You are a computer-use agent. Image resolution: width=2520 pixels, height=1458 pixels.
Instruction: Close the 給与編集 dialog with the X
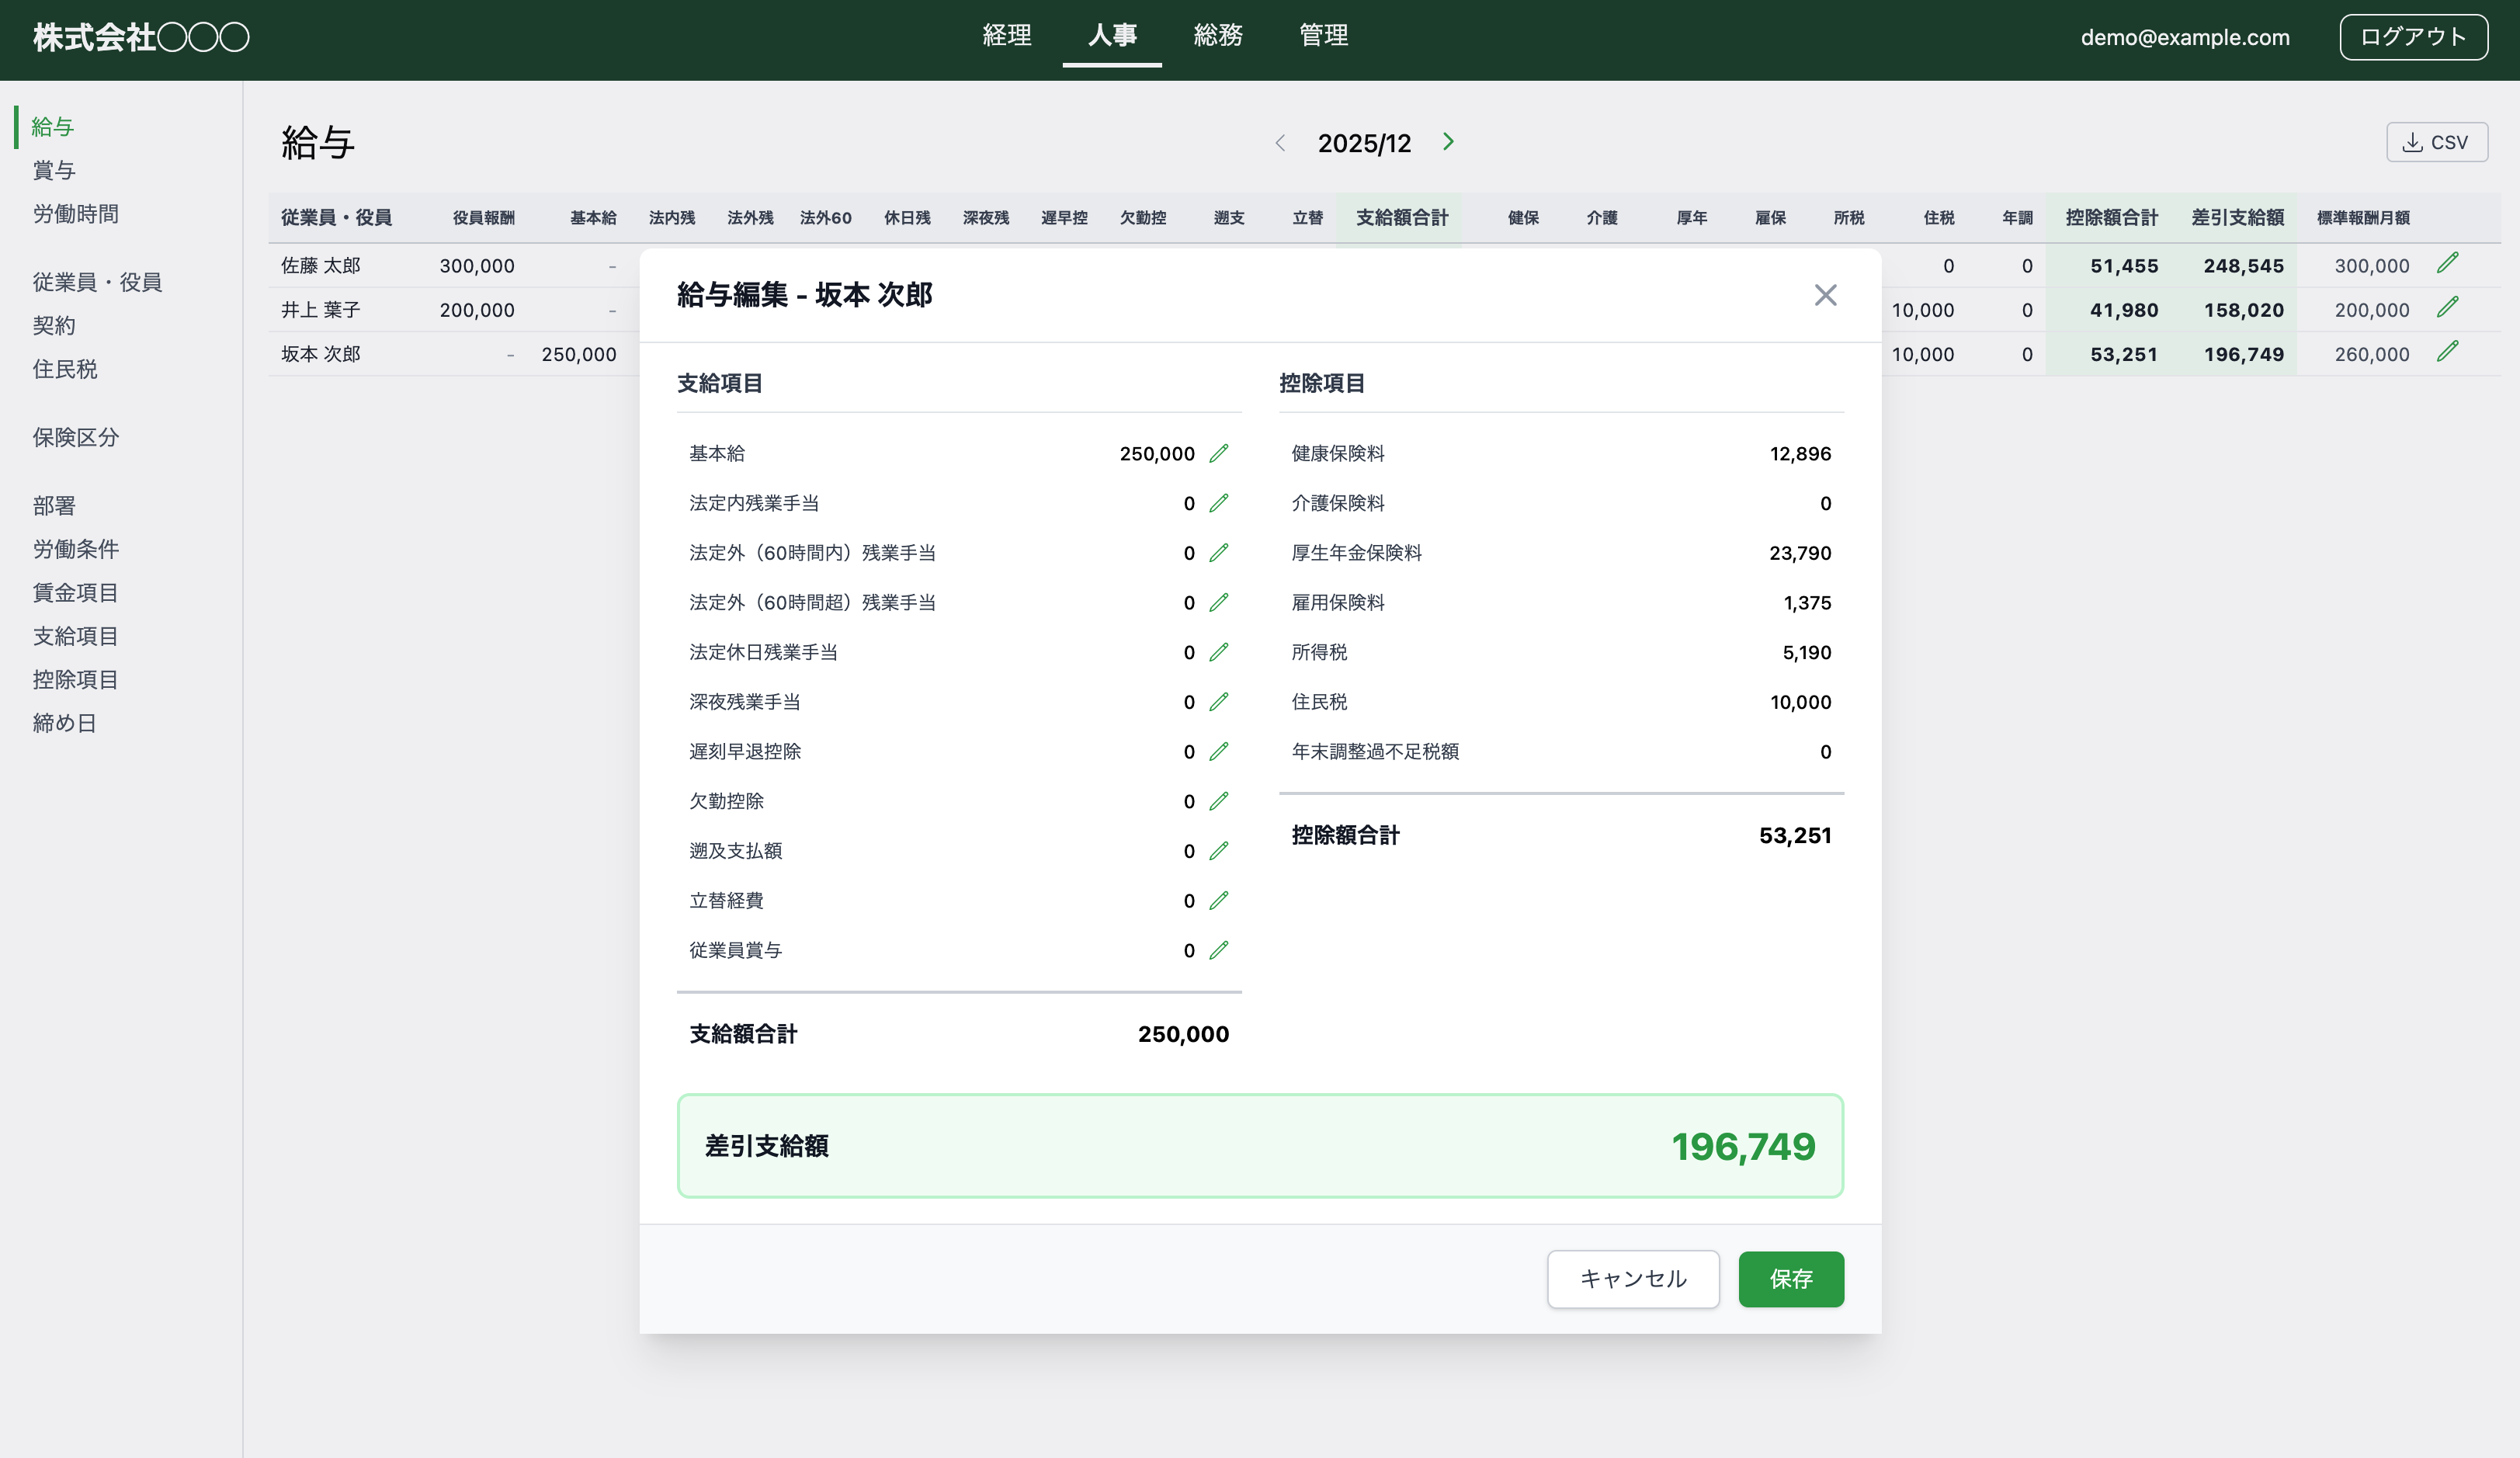pos(1825,295)
